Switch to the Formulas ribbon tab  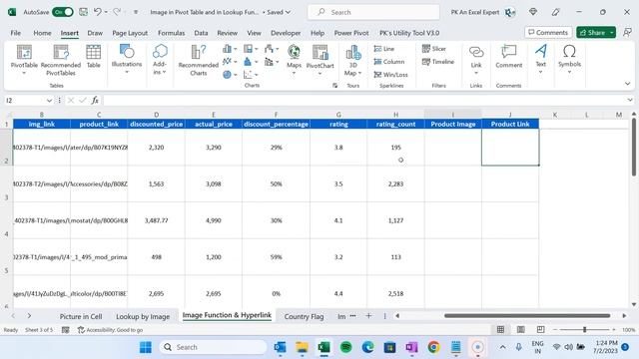coord(171,33)
